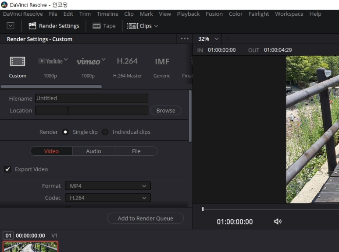Click the V1 track label
Viewport: 339px width, 252px height.
click(x=54, y=236)
